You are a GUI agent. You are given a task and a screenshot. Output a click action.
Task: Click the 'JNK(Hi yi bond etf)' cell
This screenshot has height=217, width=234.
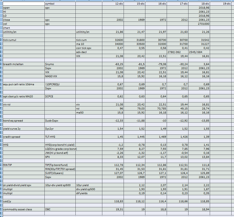pyautogui.click(x=60, y=153)
